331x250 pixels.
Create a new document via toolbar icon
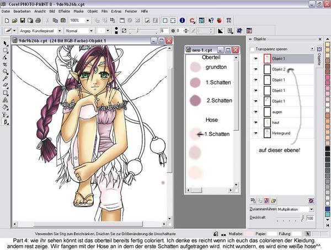[7, 20]
